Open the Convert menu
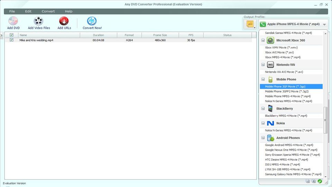Screen dimensions: 332x187 48,11
